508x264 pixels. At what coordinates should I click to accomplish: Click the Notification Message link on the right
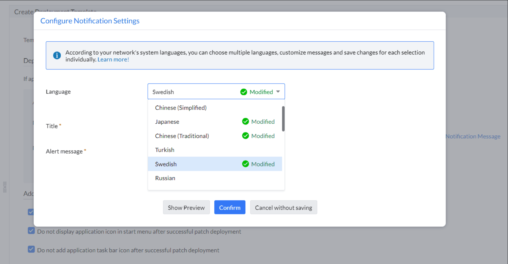pyautogui.click(x=473, y=136)
